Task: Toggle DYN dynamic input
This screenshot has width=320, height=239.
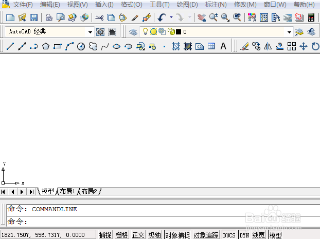Action: pos(244,235)
